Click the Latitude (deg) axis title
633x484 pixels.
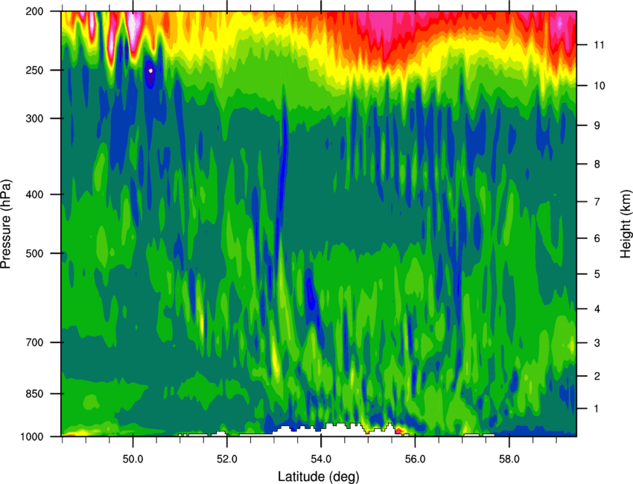(319, 477)
